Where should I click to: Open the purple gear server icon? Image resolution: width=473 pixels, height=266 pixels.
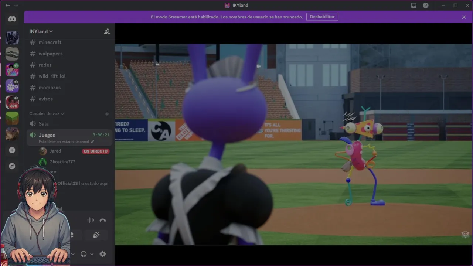(x=12, y=86)
